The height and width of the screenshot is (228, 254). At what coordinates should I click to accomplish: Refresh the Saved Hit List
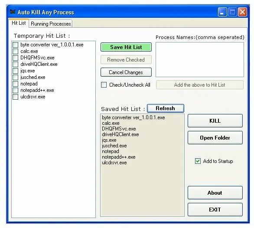[166, 108]
